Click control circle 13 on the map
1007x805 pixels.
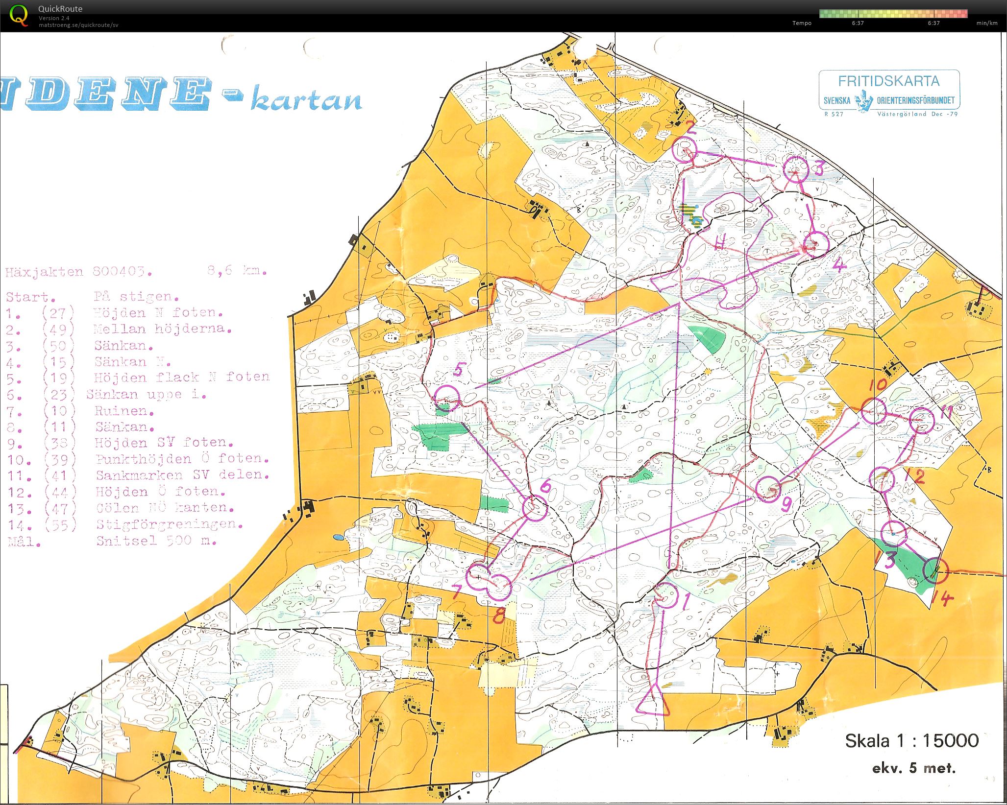click(x=894, y=533)
